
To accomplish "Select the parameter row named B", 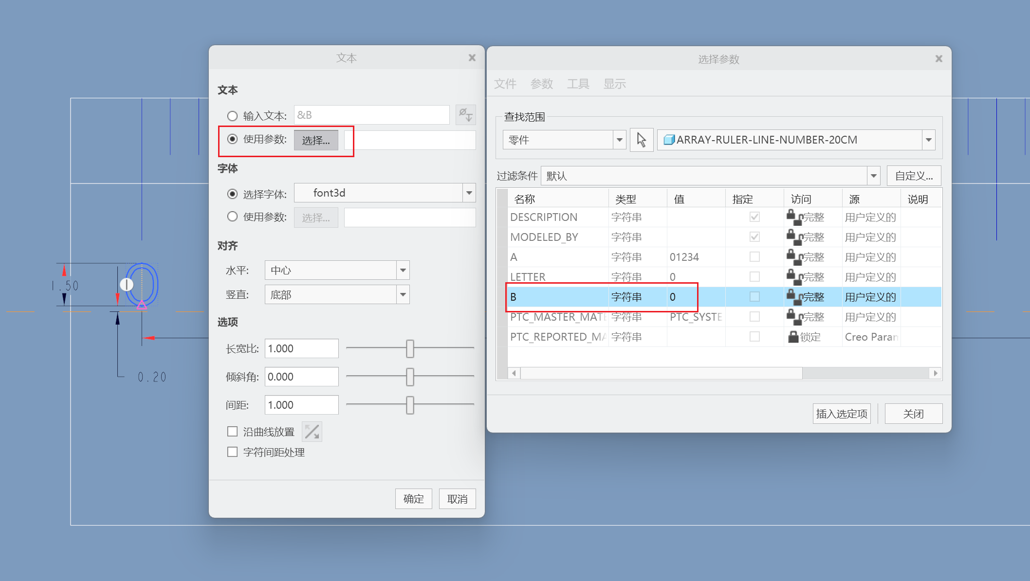I will [724, 297].
